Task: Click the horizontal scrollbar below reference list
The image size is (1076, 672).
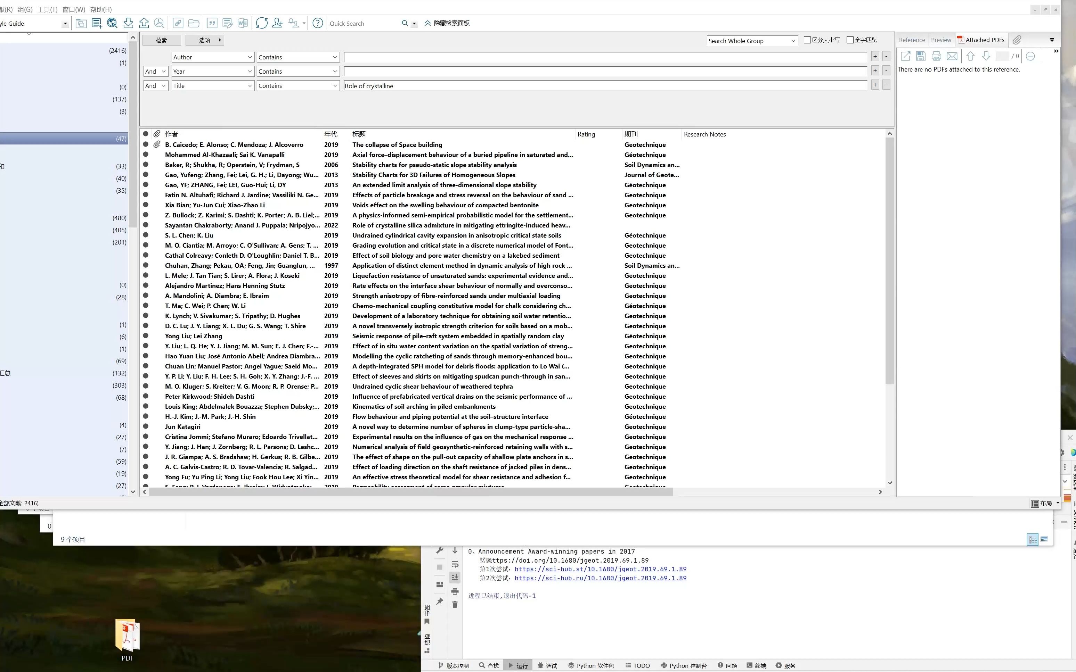Action: click(x=411, y=491)
